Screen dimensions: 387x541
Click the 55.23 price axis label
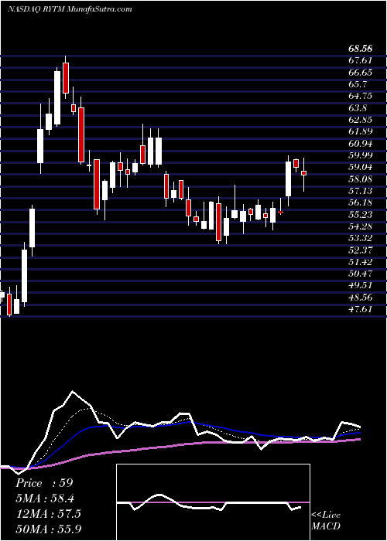tap(361, 215)
